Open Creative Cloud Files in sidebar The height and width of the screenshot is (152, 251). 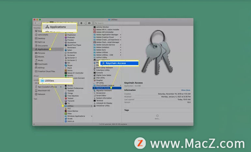pyautogui.click(x=45, y=71)
